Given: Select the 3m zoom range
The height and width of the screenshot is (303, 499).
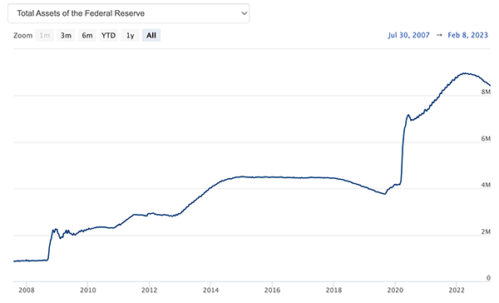Looking at the screenshot, I should (x=66, y=35).
